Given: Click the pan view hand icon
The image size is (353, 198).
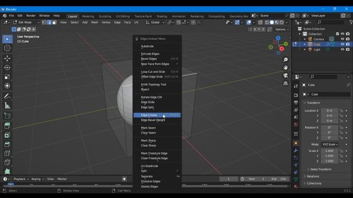Looking at the screenshot, I should click(x=286, y=68).
